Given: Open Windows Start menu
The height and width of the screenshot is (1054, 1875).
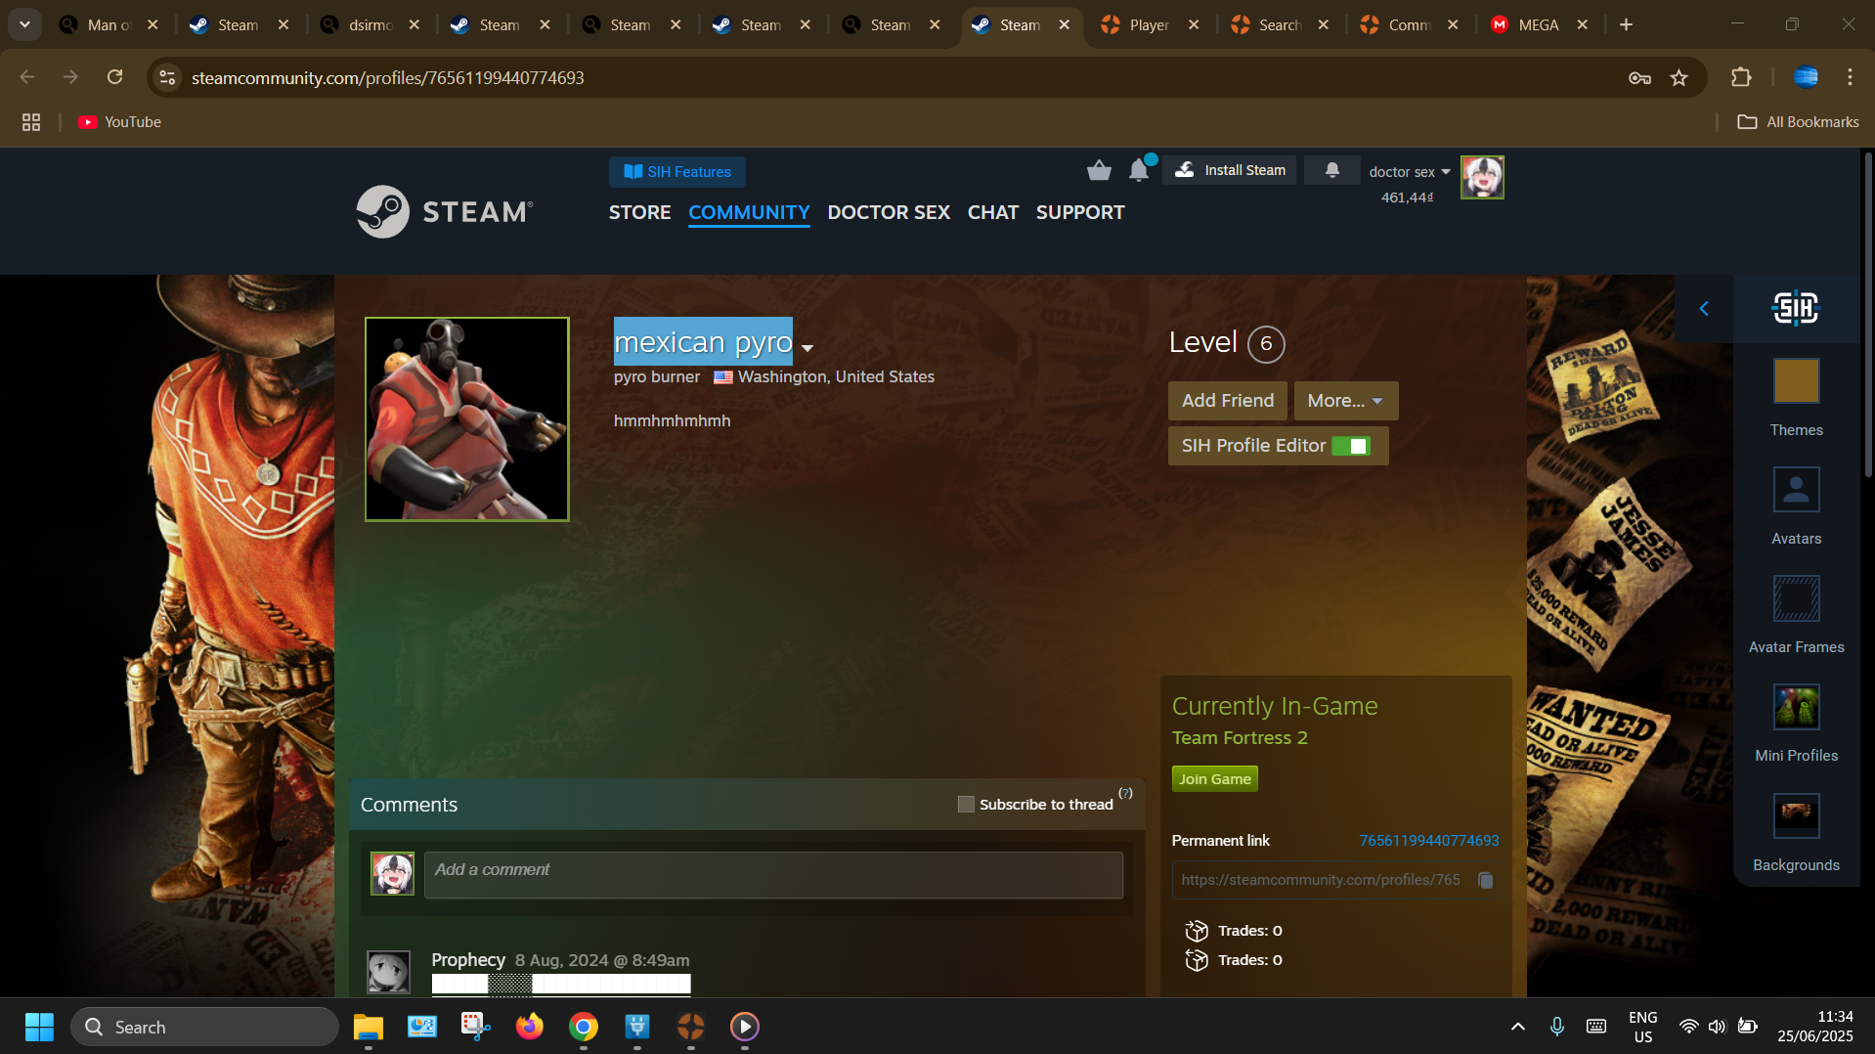Looking at the screenshot, I should (39, 1027).
